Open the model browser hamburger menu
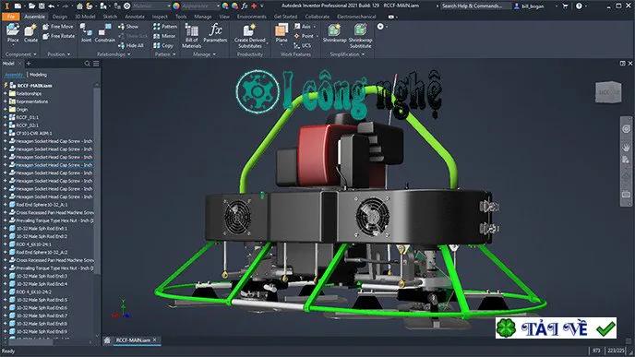635x357 pixels. [x=96, y=64]
